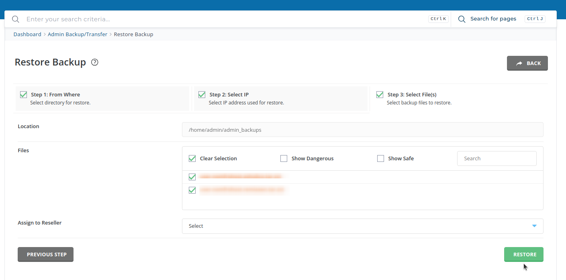This screenshot has width=566, height=280.
Task: Uncheck the second backup file checkbox
Action: pyautogui.click(x=192, y=190)
